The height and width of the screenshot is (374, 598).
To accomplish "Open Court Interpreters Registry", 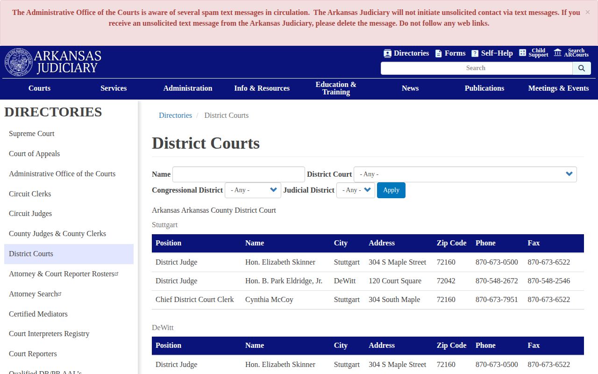I will (x=49, y=334).
